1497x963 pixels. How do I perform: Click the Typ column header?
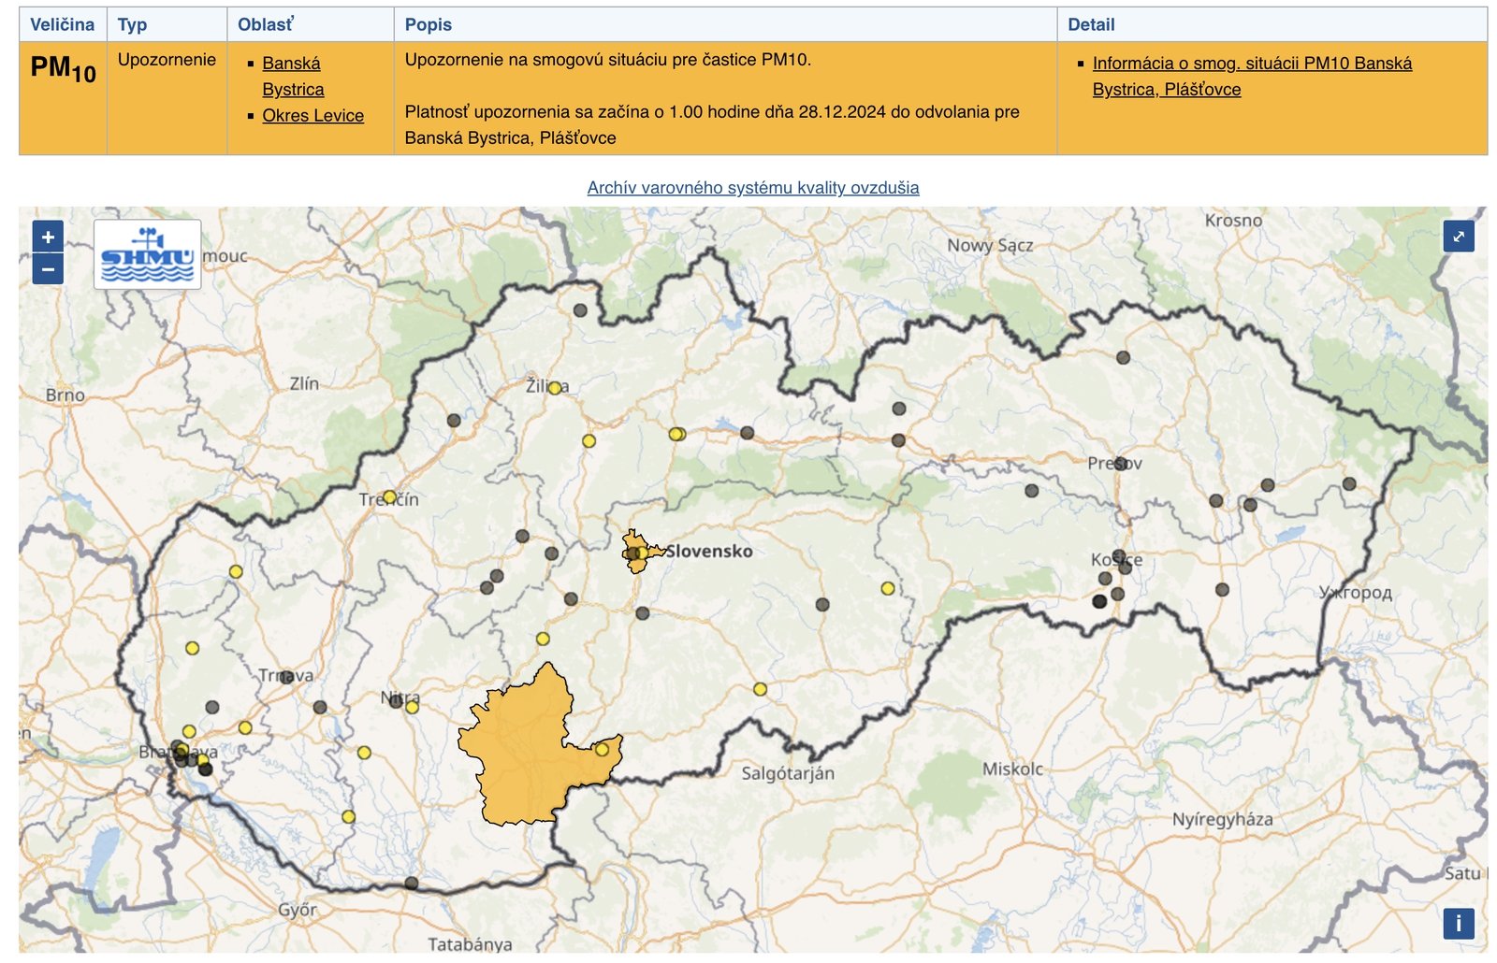[x=167, y=24]
